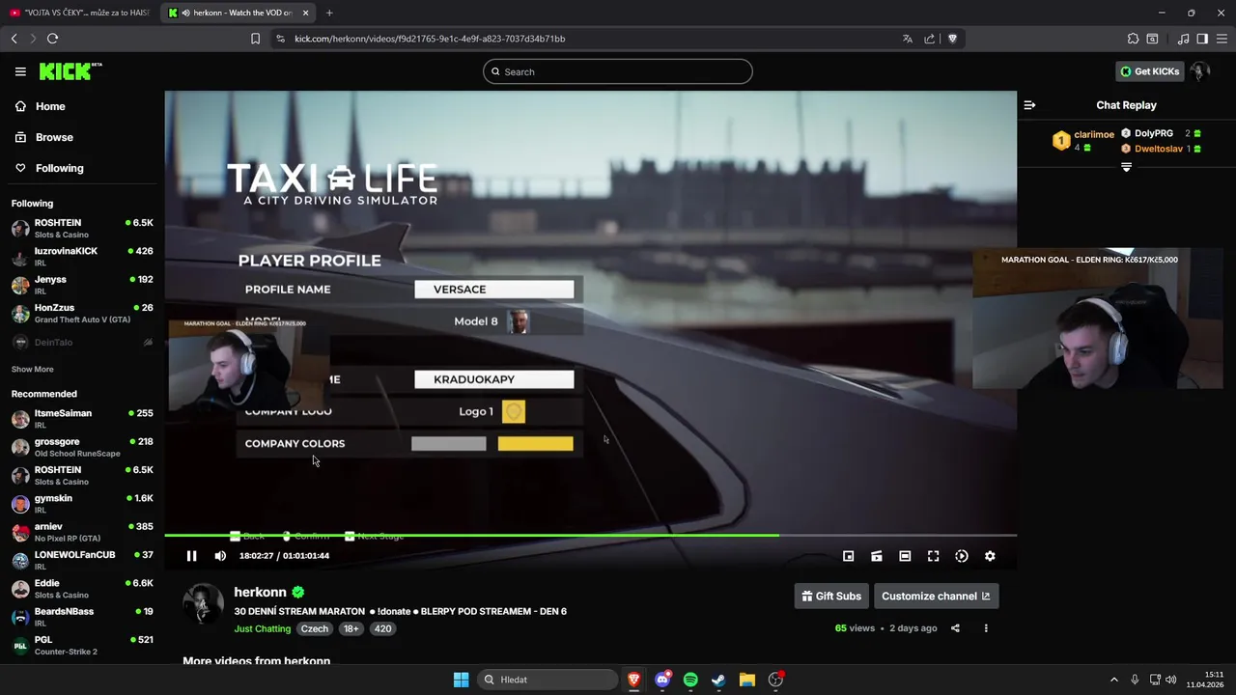Open the Brave media playlist music icon

1183,39
